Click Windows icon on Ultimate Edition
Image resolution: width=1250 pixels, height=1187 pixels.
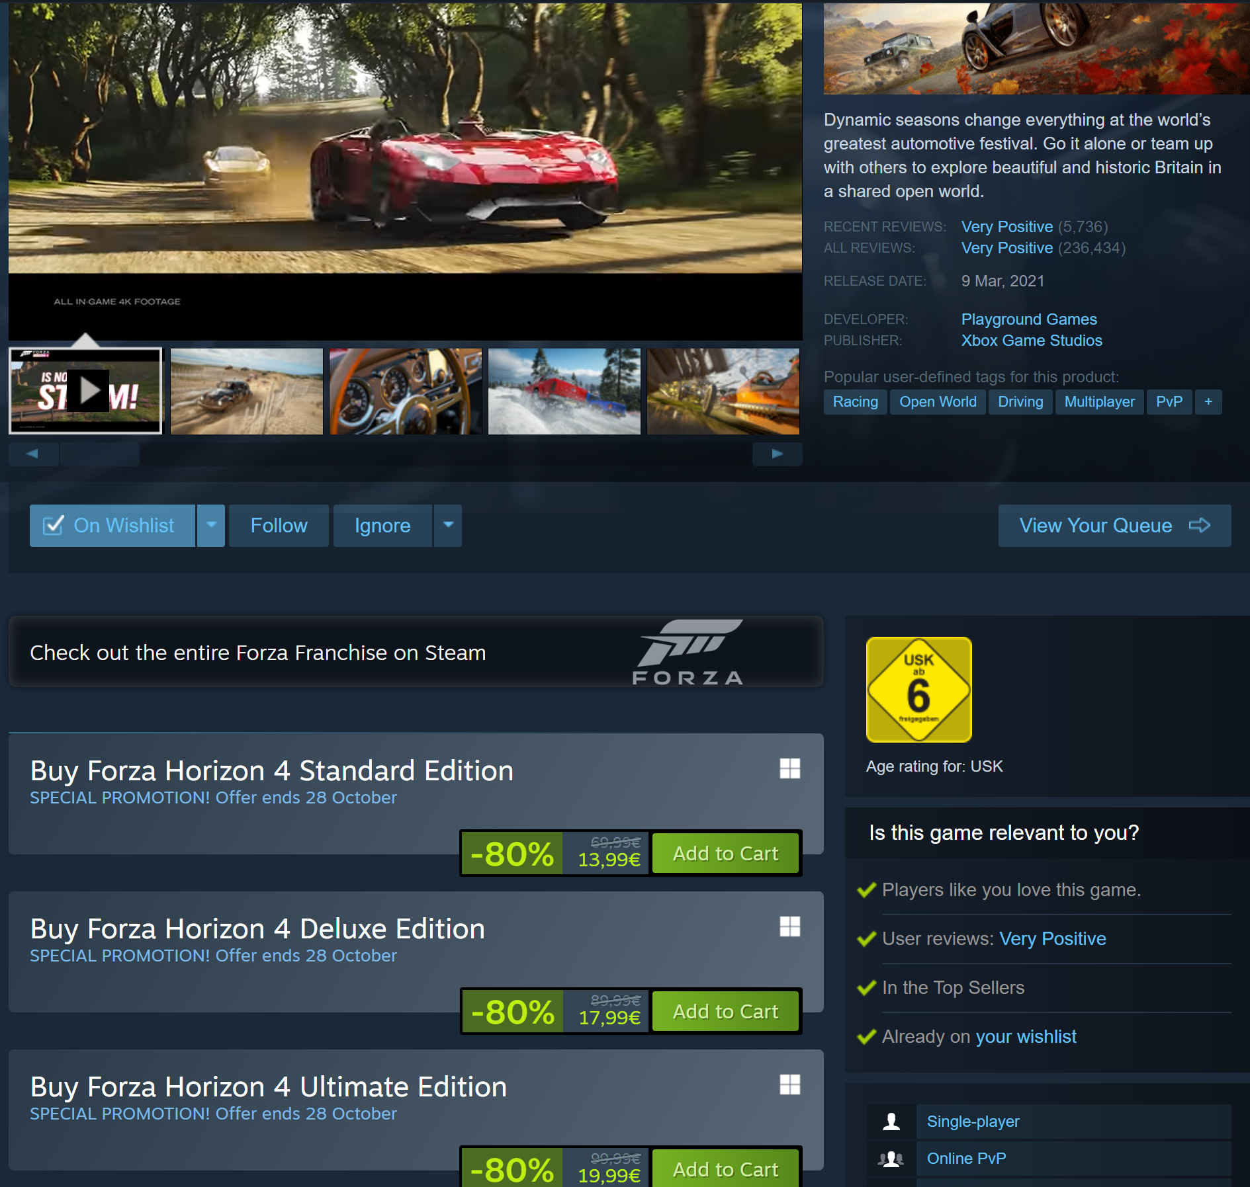click(x=790, y=1085)
